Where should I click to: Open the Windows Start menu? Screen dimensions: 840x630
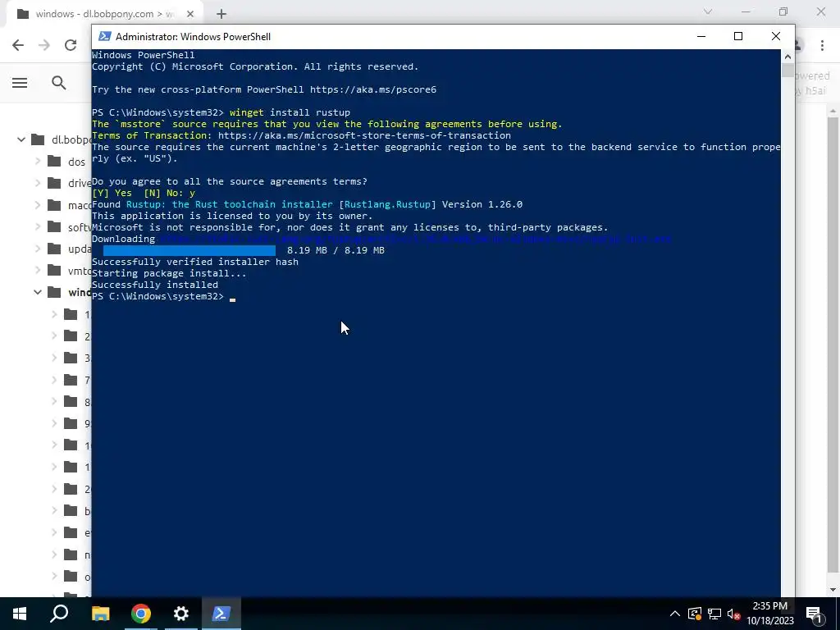point(20,614)
